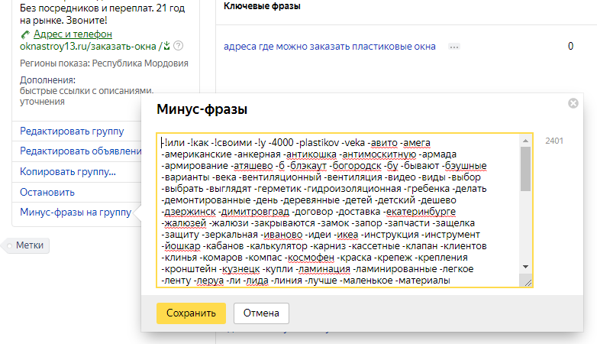
Task: Click the phone icon by Адрес и телефон
Action: 25,34
